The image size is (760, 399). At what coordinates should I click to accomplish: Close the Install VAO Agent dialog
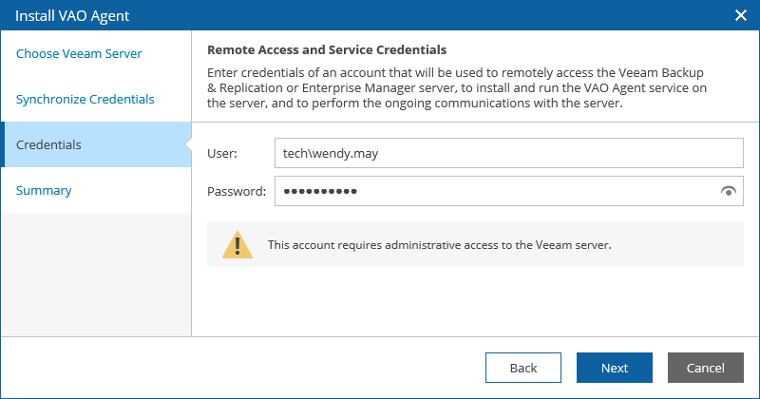(741, 15)
